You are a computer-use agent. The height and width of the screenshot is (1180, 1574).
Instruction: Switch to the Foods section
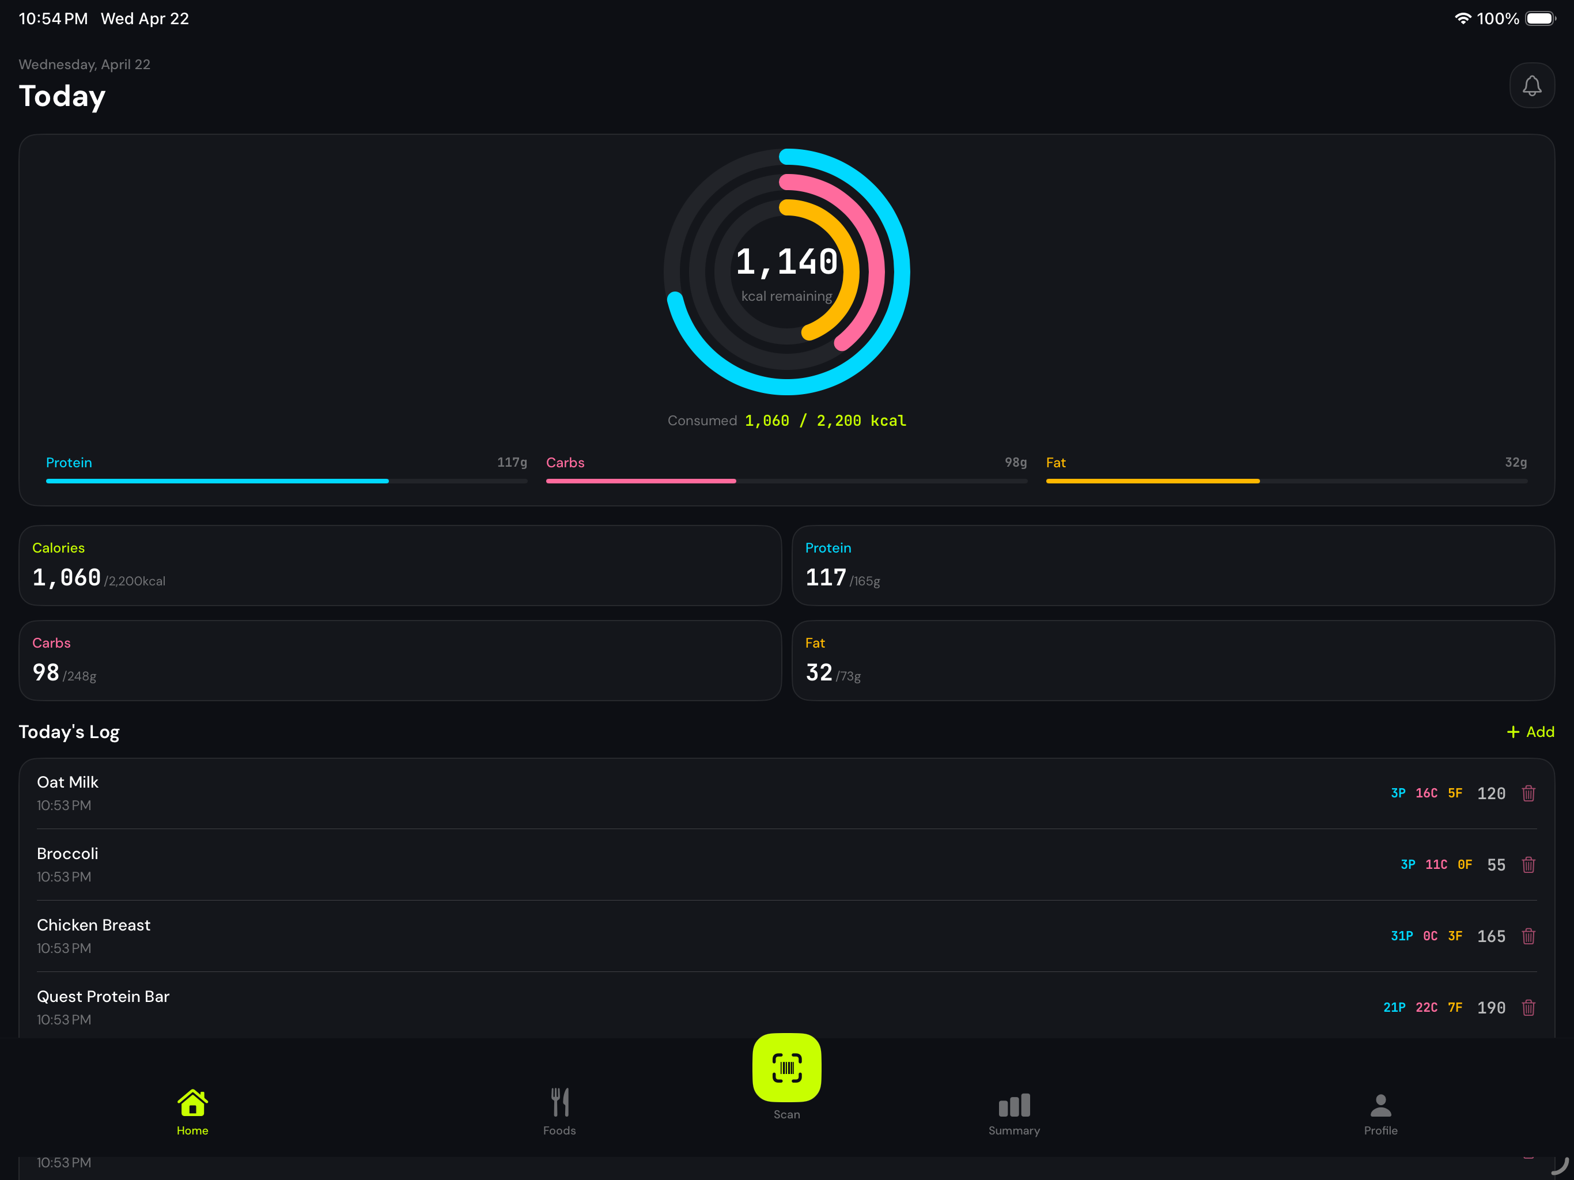click(559, 1111)
